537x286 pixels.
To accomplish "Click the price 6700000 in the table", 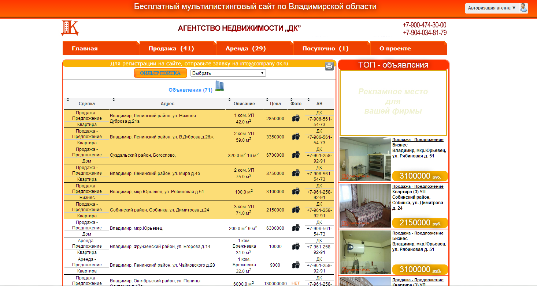I will pos(275,155).
